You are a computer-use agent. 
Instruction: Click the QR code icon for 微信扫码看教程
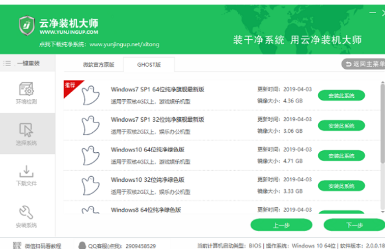click(x=17, y=245)
